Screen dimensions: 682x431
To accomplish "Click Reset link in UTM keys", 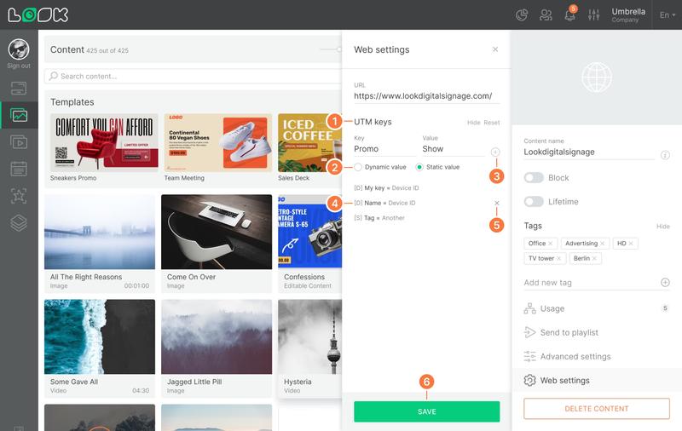I will (492, 123).
